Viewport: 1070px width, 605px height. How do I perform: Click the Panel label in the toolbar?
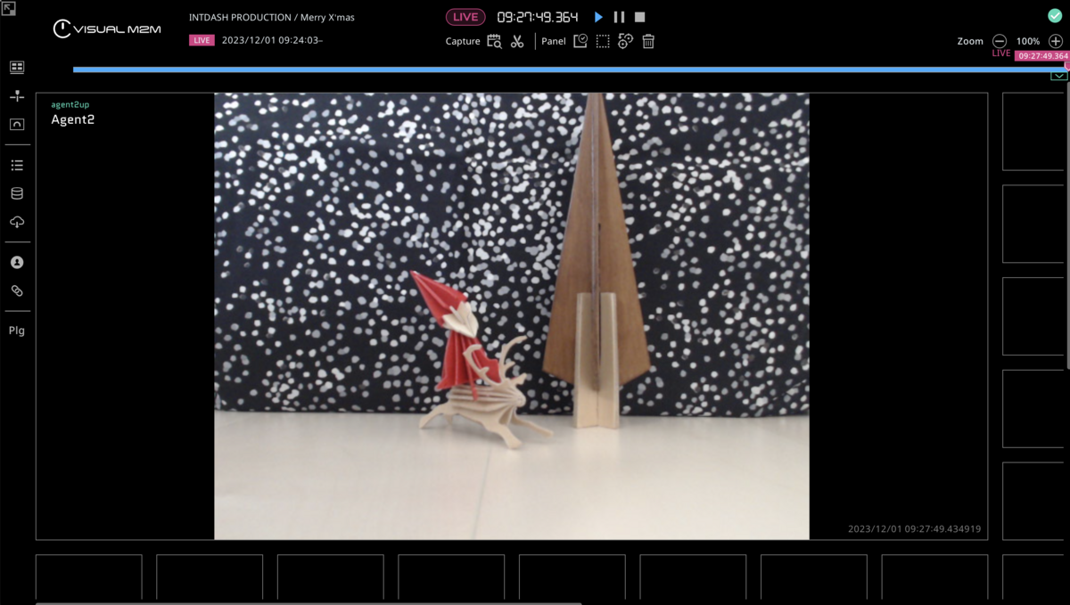(x=554, y=41)
